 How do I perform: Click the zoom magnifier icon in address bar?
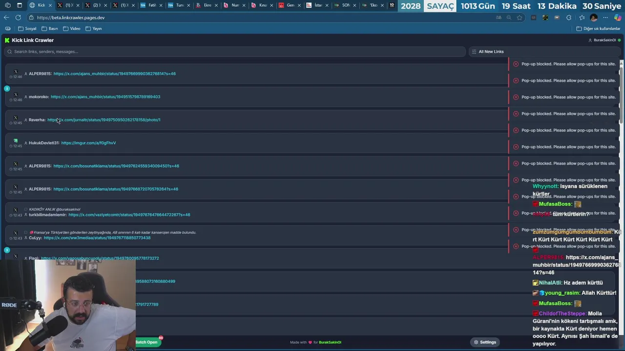(x=509, y=18)
